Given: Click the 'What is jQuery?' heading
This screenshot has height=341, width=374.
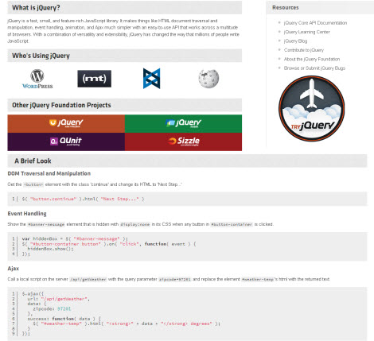Looking at the screenshot, I should [x=36, y=8].
